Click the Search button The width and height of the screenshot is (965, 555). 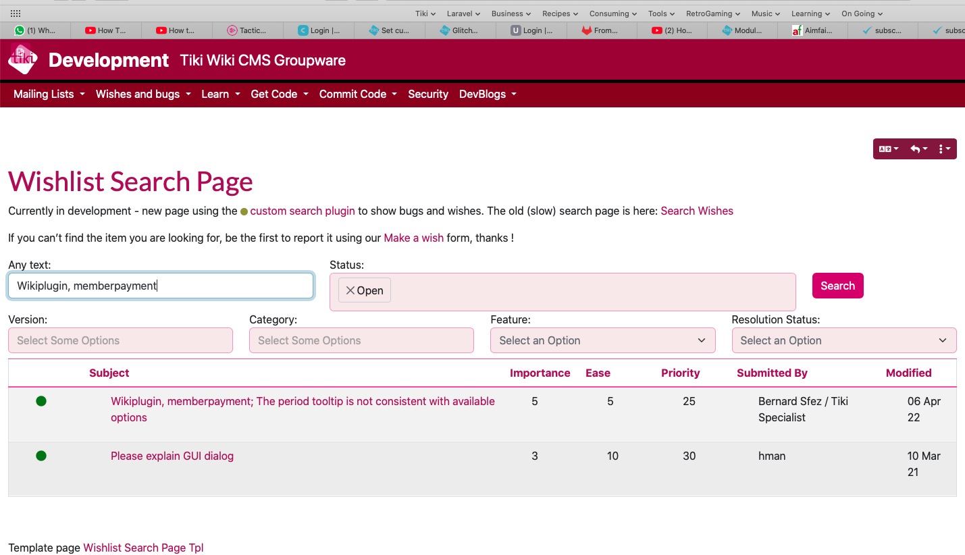click(838, 286)
